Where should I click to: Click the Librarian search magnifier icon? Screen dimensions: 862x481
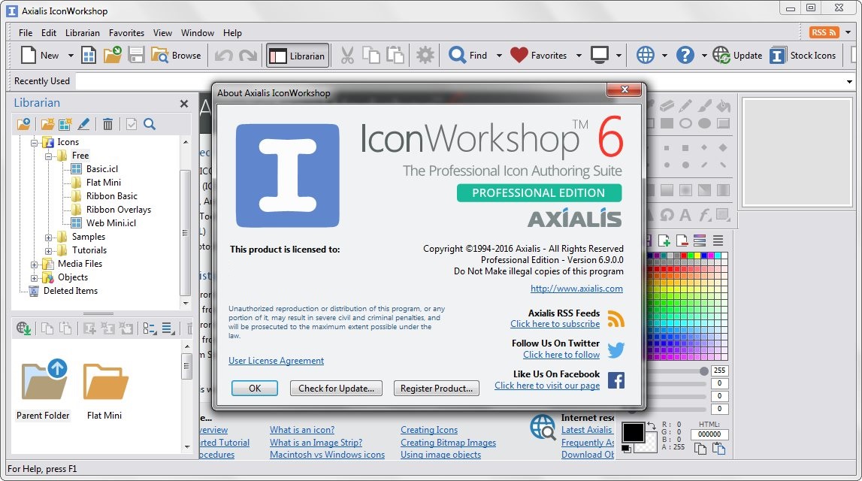click(150, 124)
